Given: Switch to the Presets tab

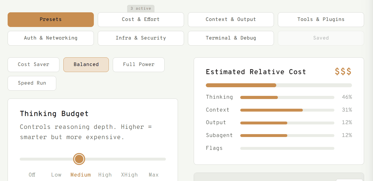Looking at the screenshot, I should tap(51, 19).
